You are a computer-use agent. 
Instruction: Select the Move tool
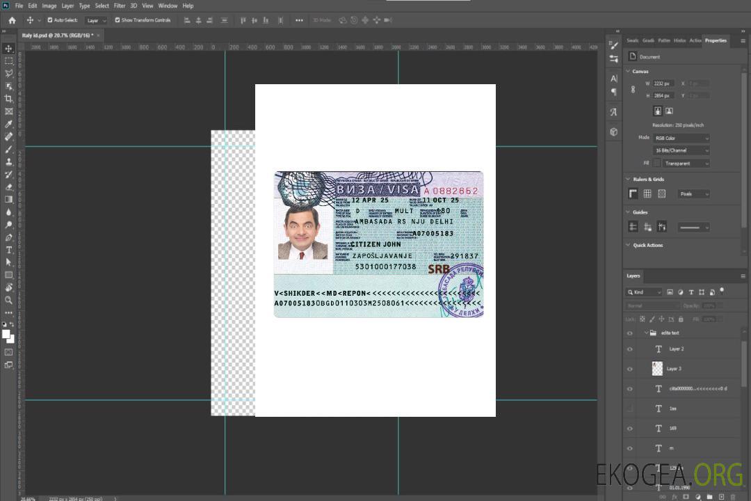[8, 49]
